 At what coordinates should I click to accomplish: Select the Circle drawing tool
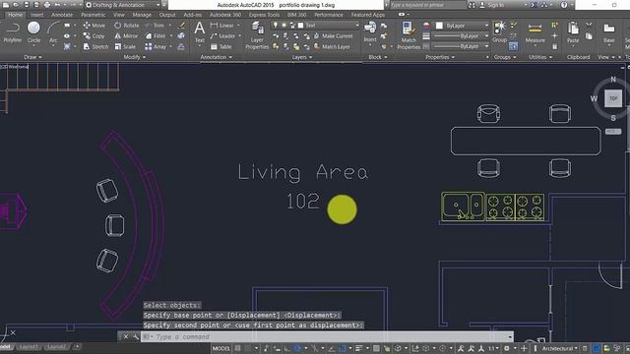coord(33,32)
